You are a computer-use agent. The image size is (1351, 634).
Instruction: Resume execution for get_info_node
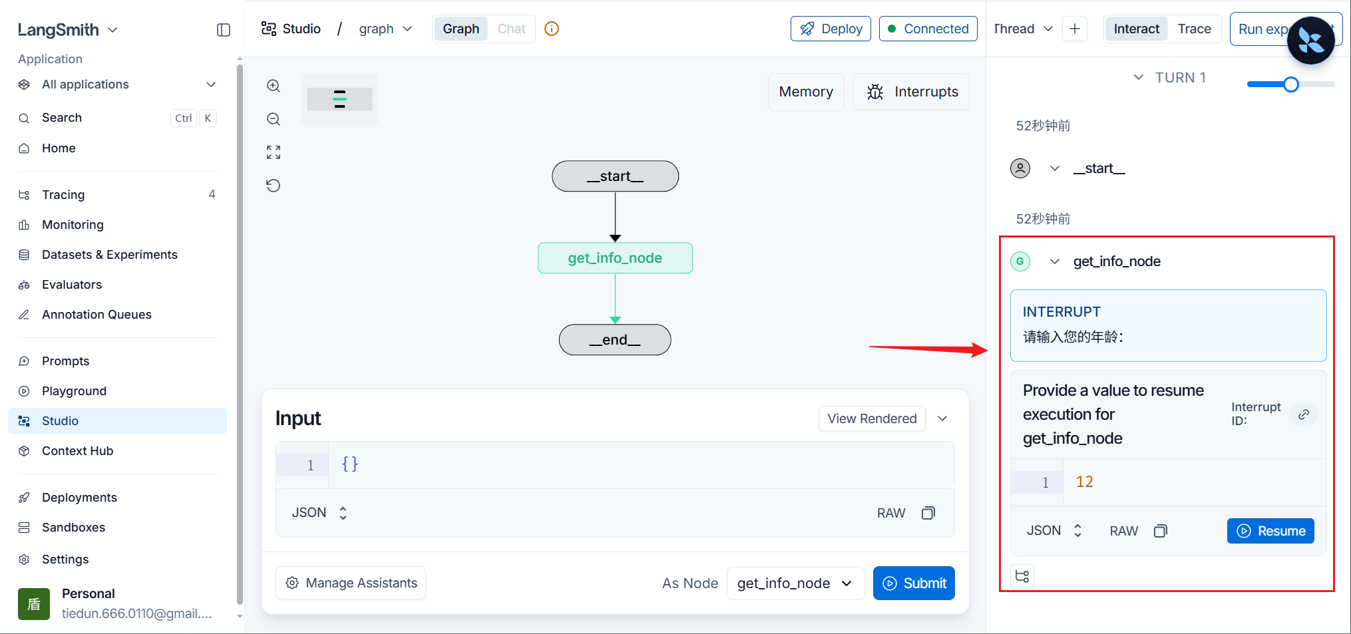[1270, 531]
